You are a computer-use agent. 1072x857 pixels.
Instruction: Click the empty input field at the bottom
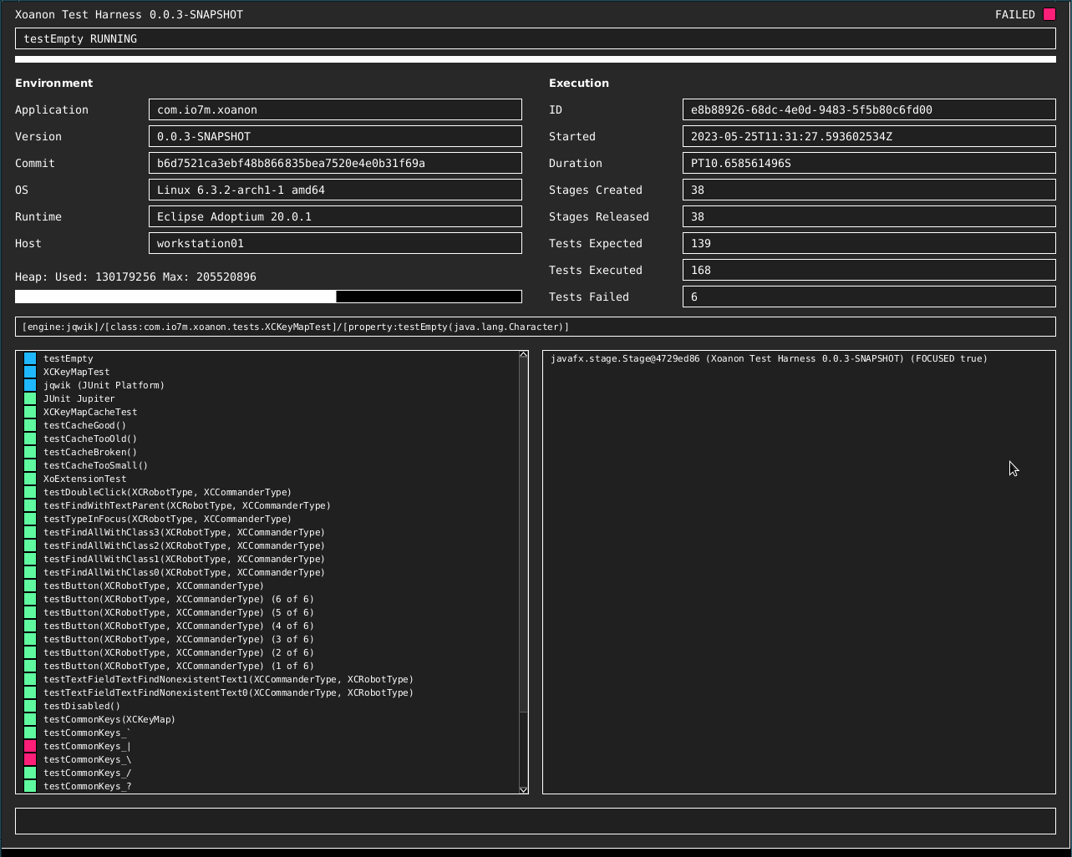click(536, 821)
